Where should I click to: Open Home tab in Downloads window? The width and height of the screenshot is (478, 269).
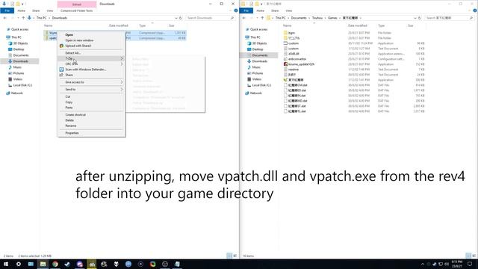pyautogui.click(x=22, y=10)
